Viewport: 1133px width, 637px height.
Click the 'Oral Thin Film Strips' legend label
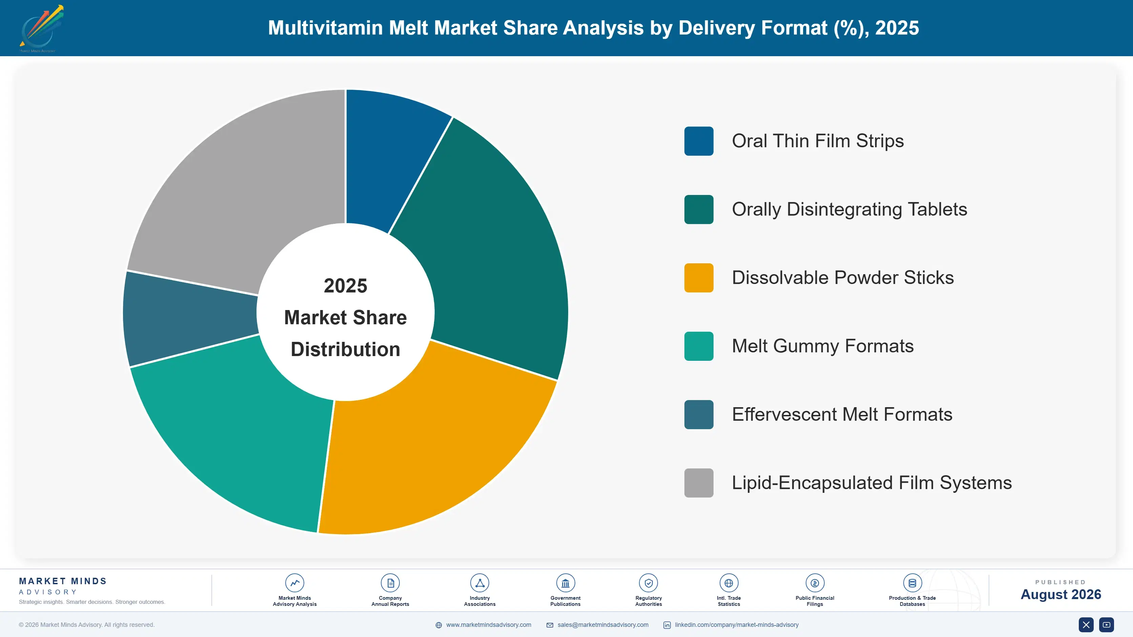[x=818, y=141]
